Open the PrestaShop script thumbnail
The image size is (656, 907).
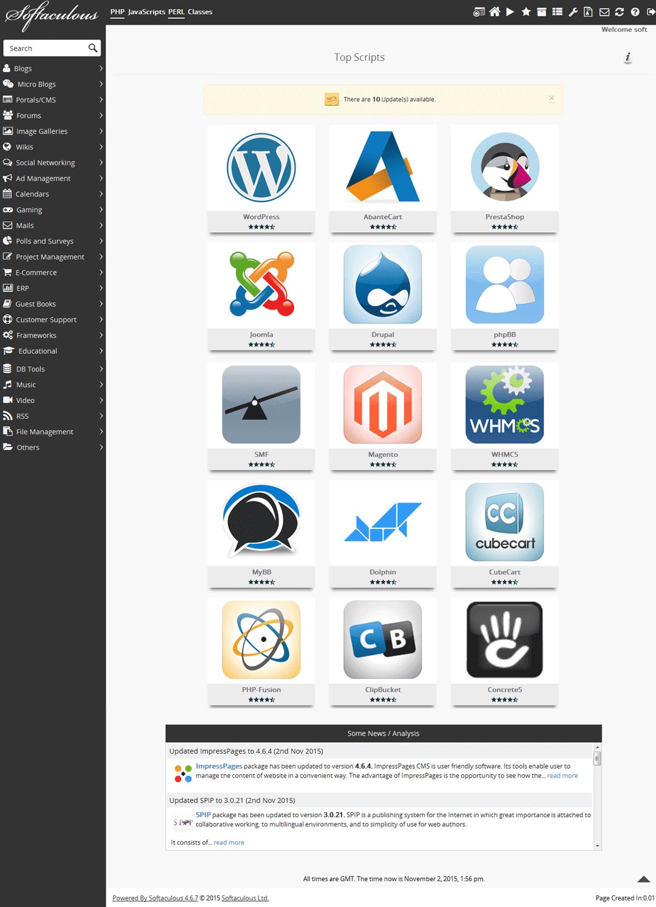coord(505,167)
